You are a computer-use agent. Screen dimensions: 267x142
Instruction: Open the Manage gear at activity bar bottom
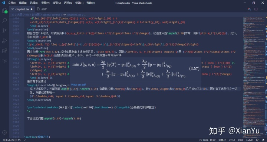4,133
